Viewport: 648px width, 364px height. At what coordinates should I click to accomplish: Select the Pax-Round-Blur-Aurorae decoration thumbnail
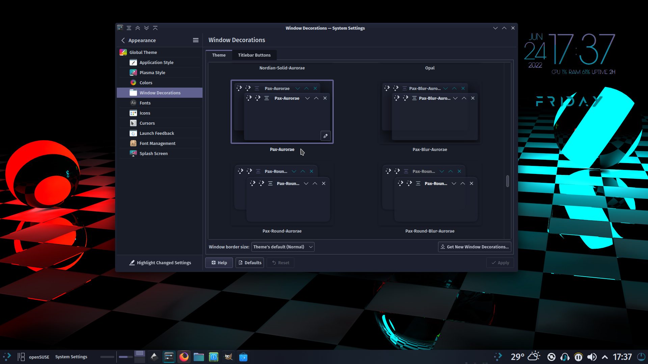(430, 193)
